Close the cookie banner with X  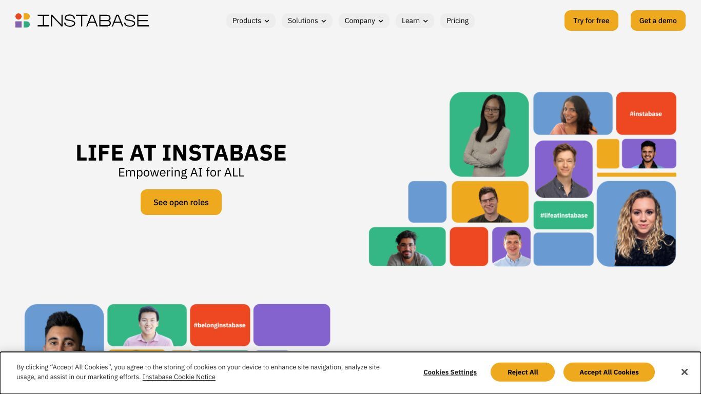[x=684, y=372]
